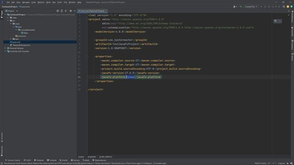Expand the .idea folder
294x165 pixels.
click(x=8, y=17)
